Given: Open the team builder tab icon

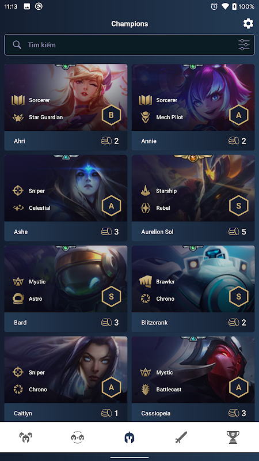Looking at the screenshot, I should [78, 437].
